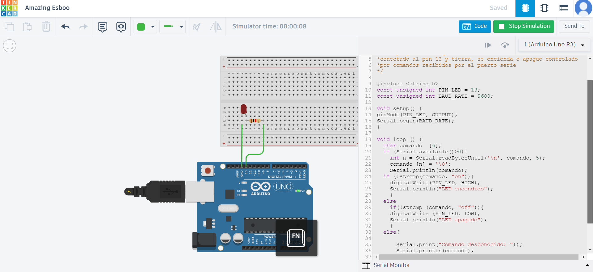
Task: Open the wire type dropdown
Action: pyautogui.click(x=181, y=27)
